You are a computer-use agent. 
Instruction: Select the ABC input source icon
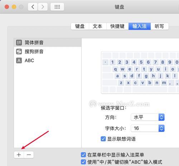point(19,60)
